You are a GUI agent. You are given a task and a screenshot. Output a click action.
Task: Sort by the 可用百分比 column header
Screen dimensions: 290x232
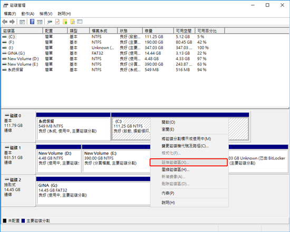(x=210, y=31)
